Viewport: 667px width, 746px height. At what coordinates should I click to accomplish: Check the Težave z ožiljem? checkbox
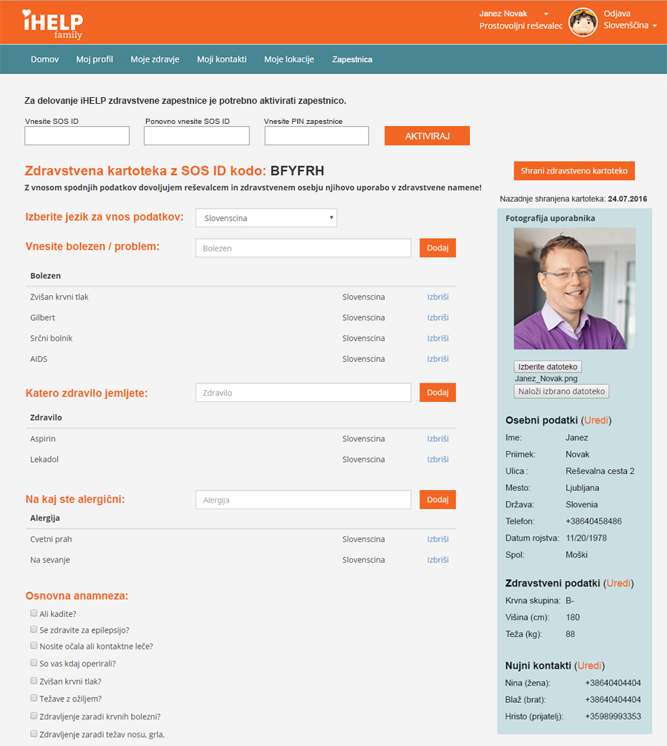[x=34, y=698]
